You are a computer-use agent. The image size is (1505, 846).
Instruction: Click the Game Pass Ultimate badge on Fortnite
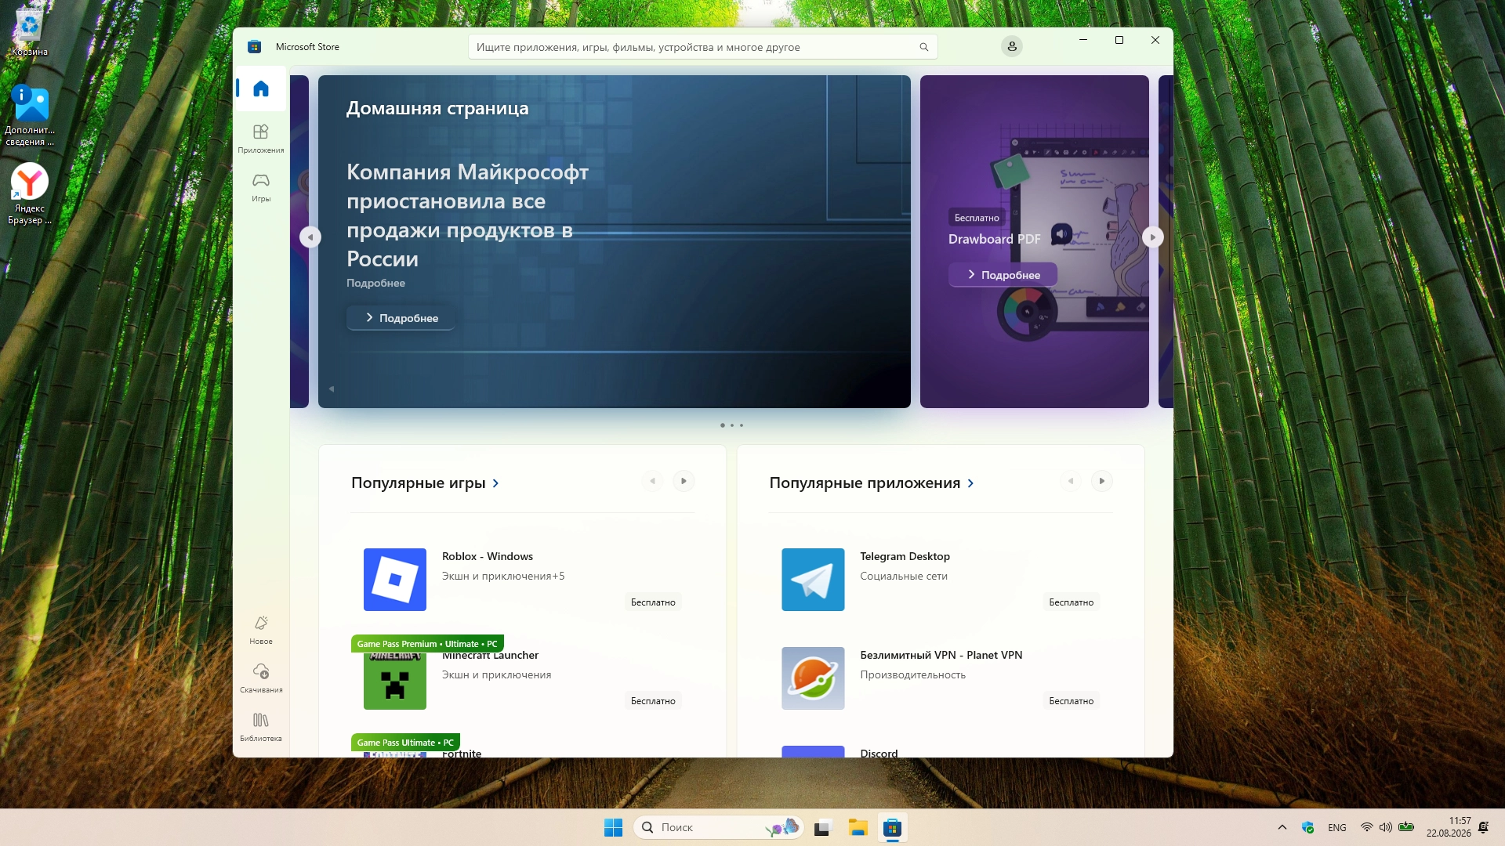tap(405, 743)
